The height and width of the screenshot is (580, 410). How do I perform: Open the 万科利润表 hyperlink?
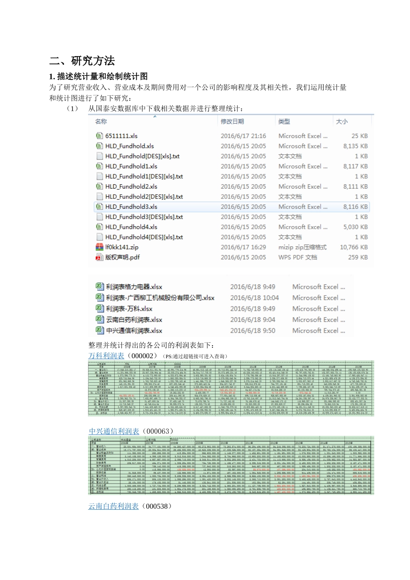click(x=106, y=356)
